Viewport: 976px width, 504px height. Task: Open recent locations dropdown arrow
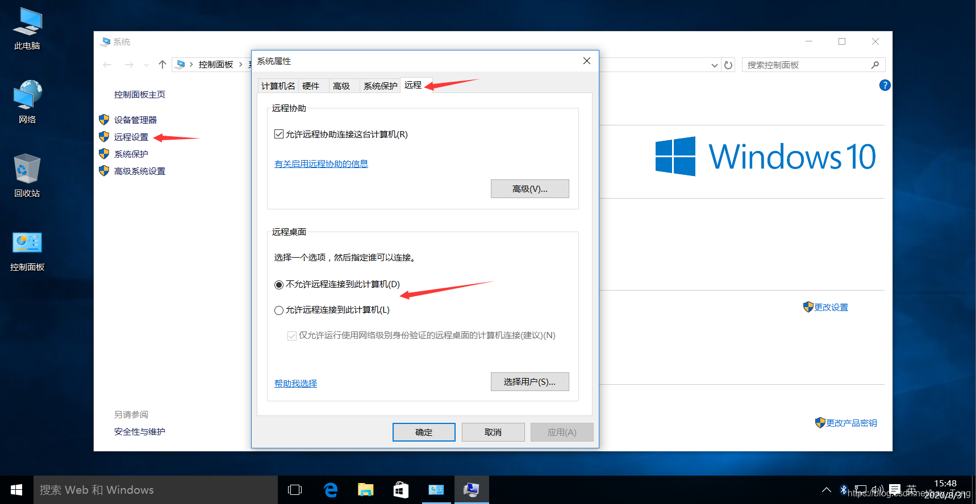[146, 65]
